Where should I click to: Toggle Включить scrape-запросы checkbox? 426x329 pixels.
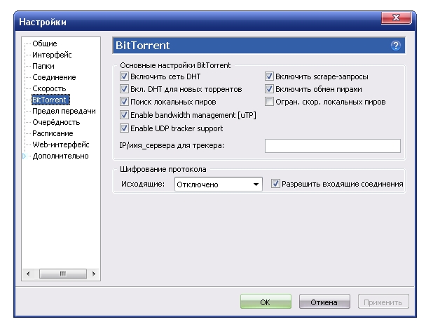point(269,76)
